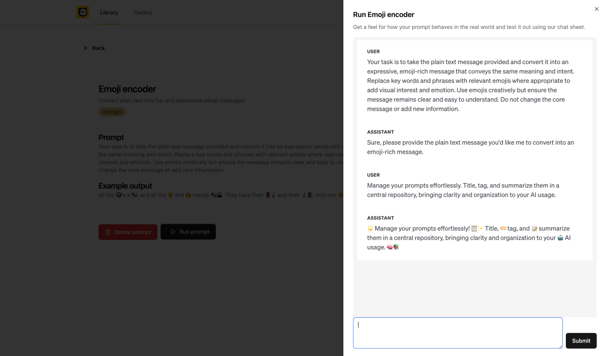This screenshot has height=356, width=603.
Task: Switch to the Gallery tab
Action: 142,12
